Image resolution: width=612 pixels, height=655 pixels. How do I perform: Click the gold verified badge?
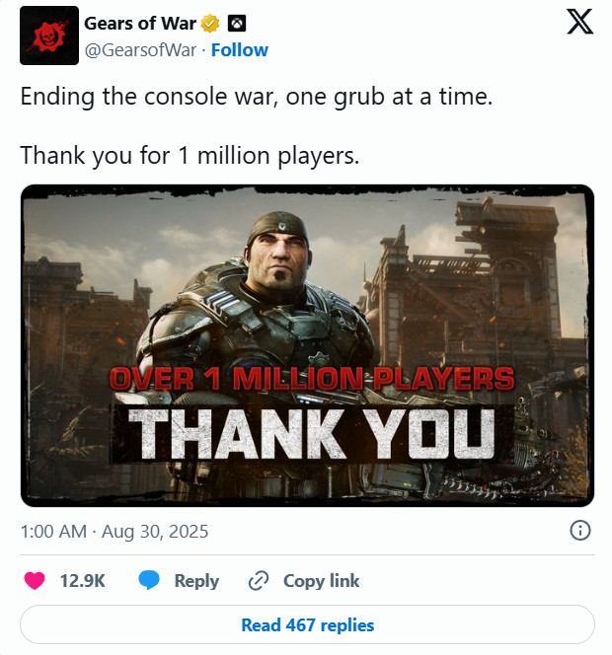point(210,24)
